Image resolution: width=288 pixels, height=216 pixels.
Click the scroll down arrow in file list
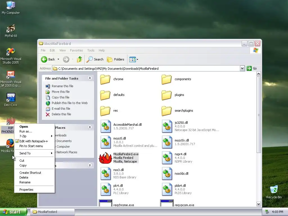pos(259,204)
